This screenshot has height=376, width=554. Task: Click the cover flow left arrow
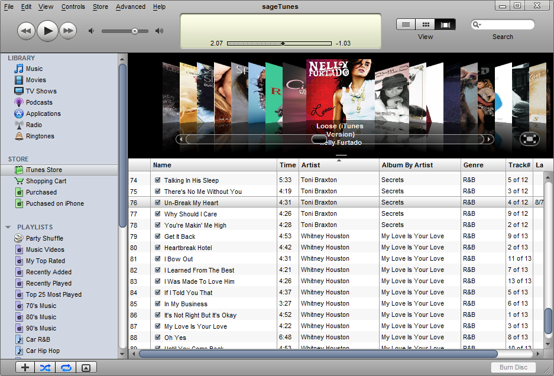(x=181, y=140)
